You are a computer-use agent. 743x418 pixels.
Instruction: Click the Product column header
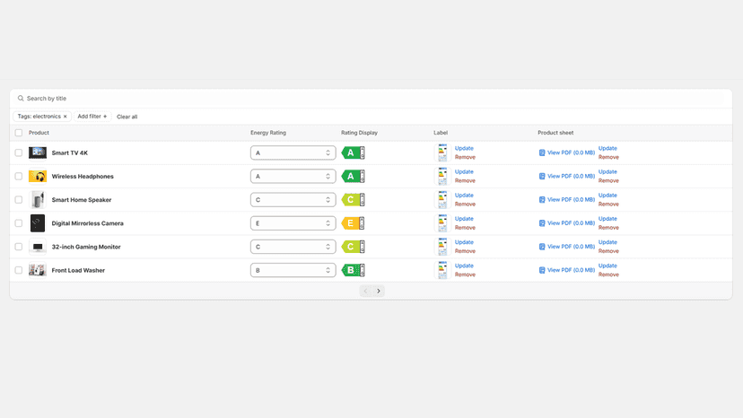(x=39, y=133)
